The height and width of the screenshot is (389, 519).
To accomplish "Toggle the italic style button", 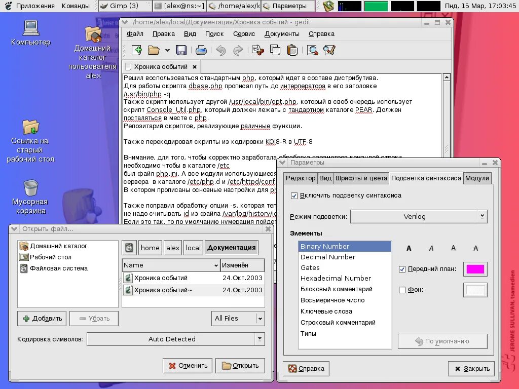I will pos(431,248).
